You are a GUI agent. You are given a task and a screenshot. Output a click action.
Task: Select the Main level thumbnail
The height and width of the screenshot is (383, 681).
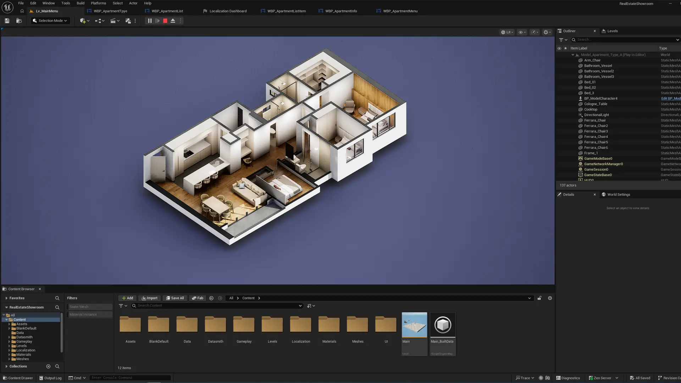[x=414, y=325]
